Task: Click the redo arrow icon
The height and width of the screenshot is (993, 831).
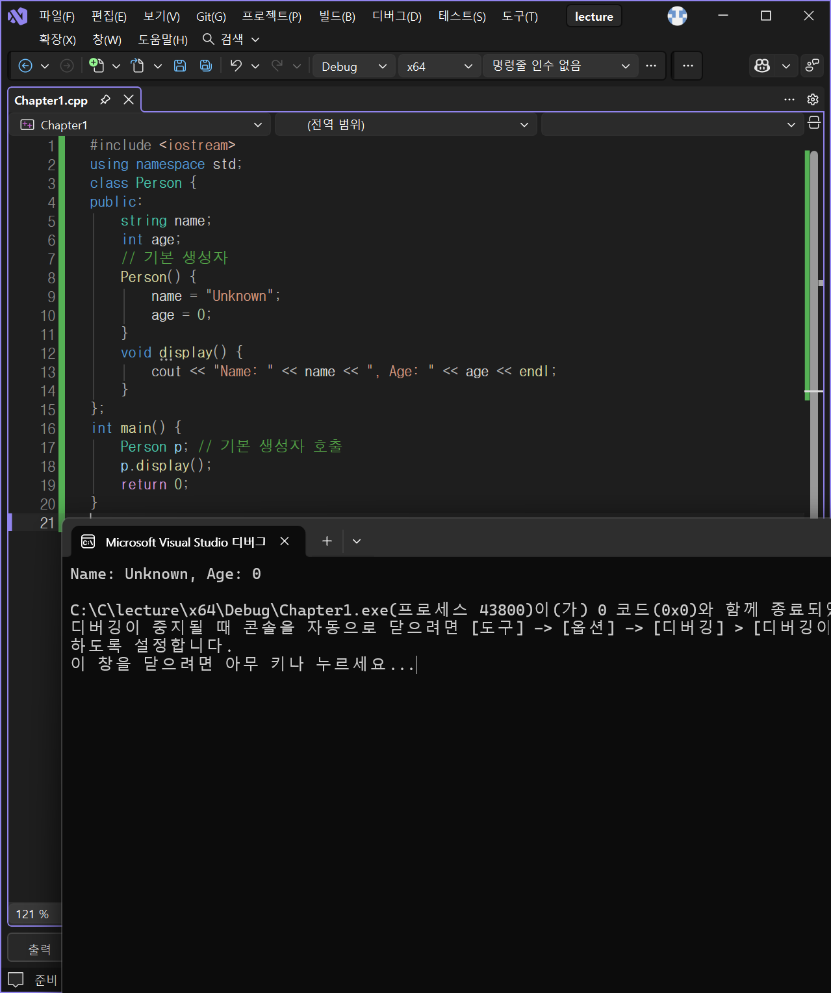Action: tap(277, 66)
